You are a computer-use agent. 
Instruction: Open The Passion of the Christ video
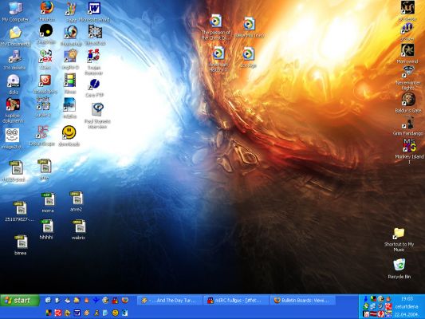[216, 22]
